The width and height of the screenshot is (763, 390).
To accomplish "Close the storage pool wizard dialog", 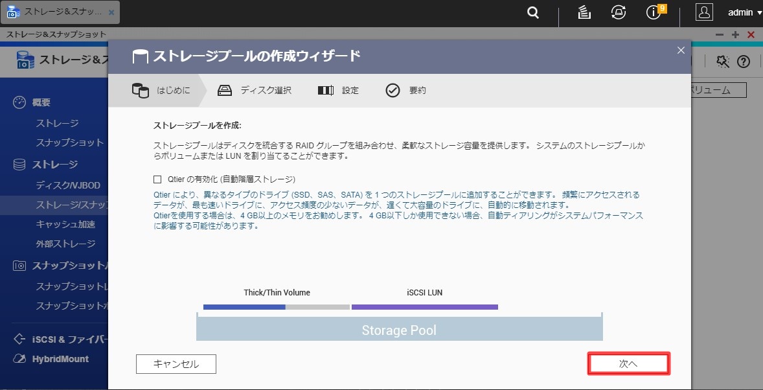I will pyautogui.click(x=681, y=50).
